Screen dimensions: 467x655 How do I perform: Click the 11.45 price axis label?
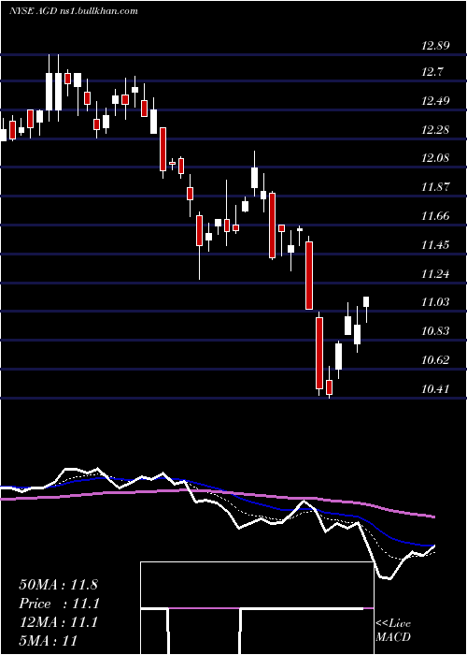tap(436, 244)
